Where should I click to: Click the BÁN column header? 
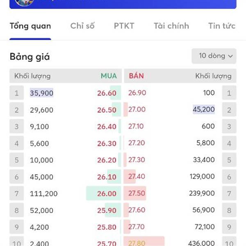coord(136,76)
